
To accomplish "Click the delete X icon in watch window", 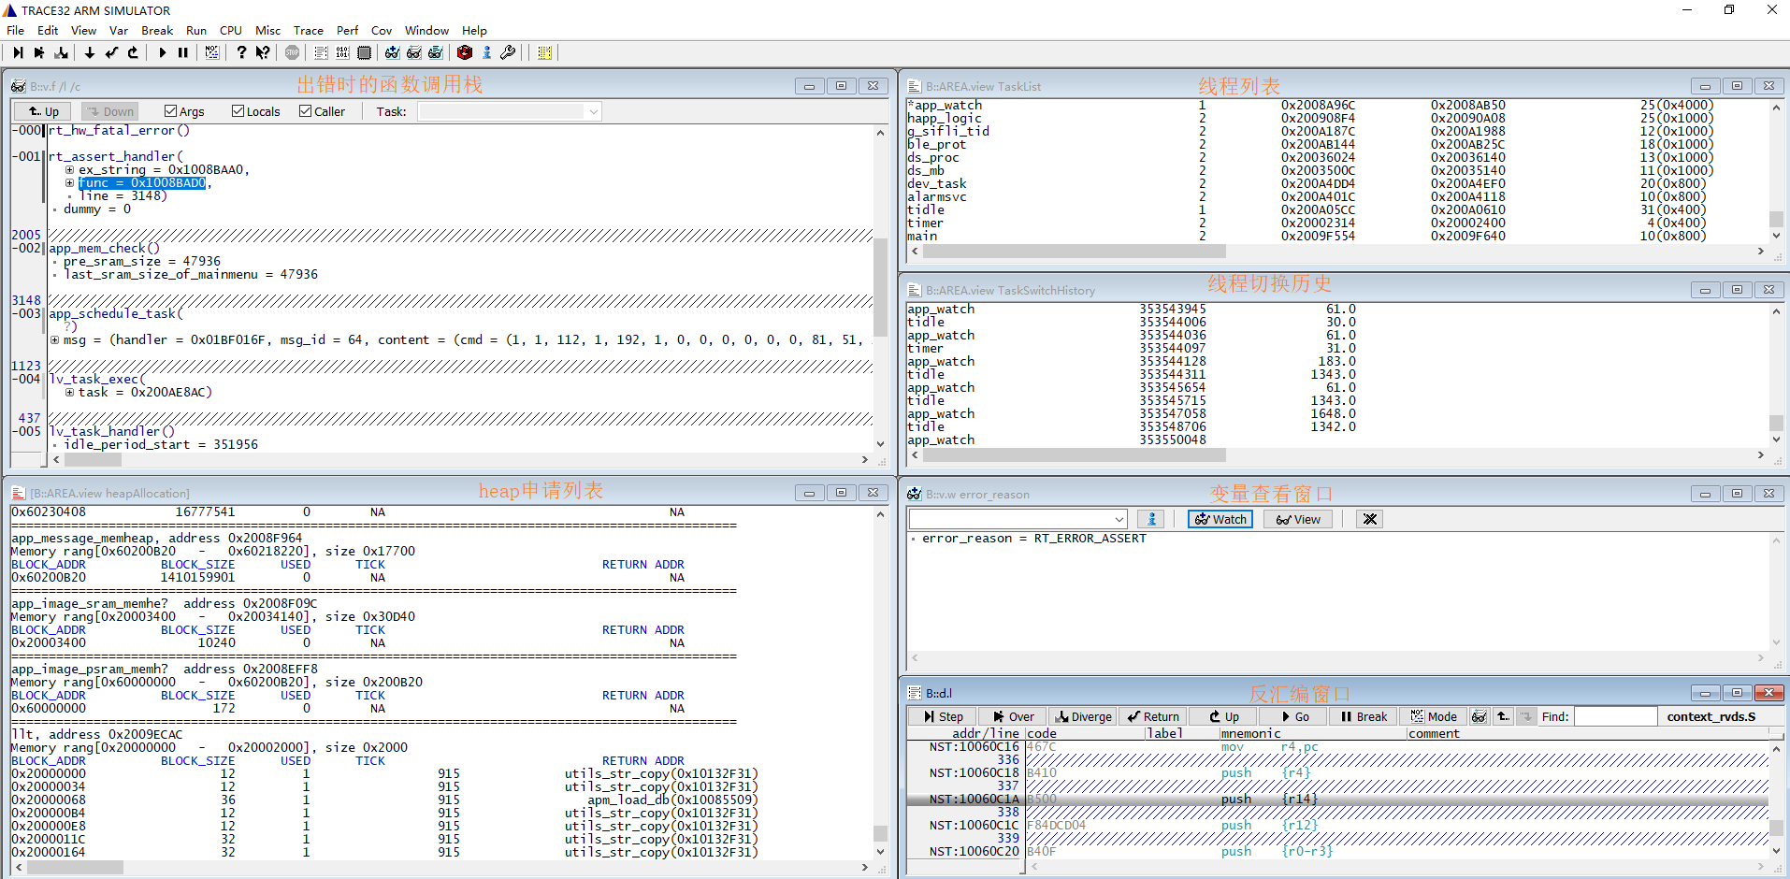I will 1370,520.
